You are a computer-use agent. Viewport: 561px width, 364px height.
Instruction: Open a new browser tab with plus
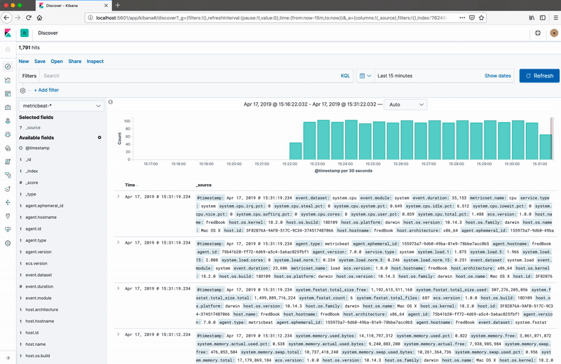118,6
